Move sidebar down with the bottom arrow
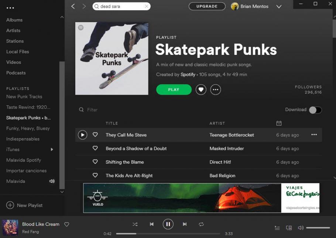The image size is (336, 238). tap(62, 192)
